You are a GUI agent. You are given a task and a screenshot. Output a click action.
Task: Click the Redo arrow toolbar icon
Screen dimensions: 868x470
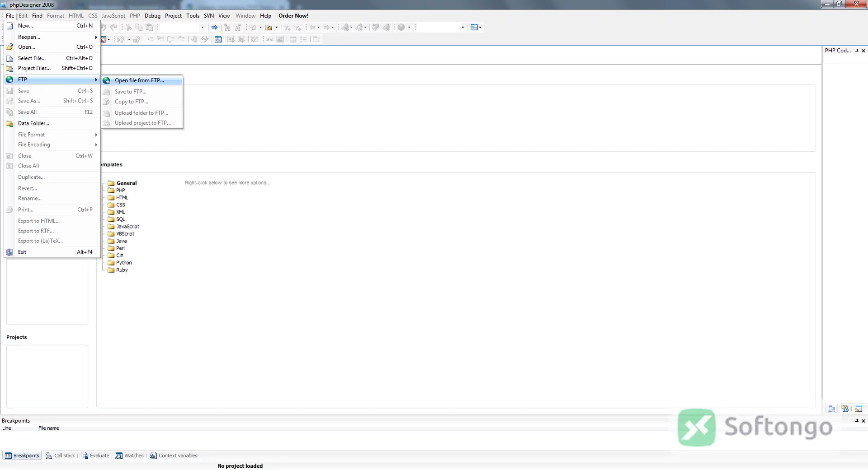tap(114, 28)
